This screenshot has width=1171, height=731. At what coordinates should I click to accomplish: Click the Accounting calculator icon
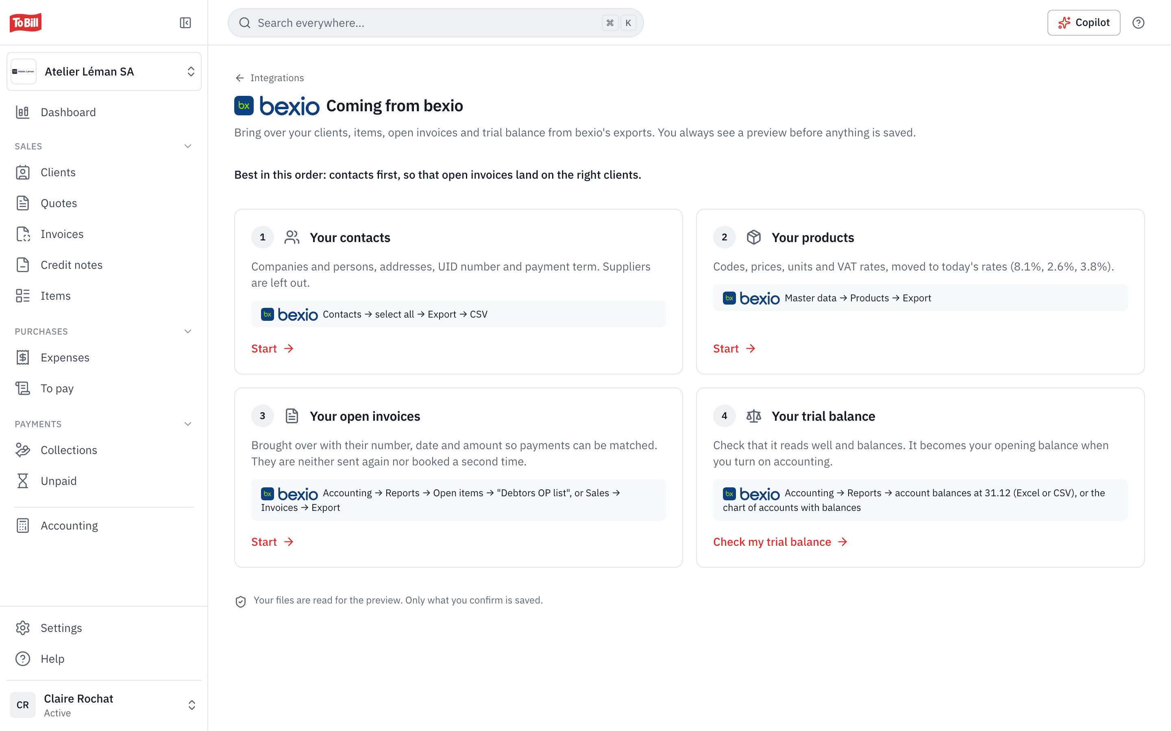[x=23, y=526]
